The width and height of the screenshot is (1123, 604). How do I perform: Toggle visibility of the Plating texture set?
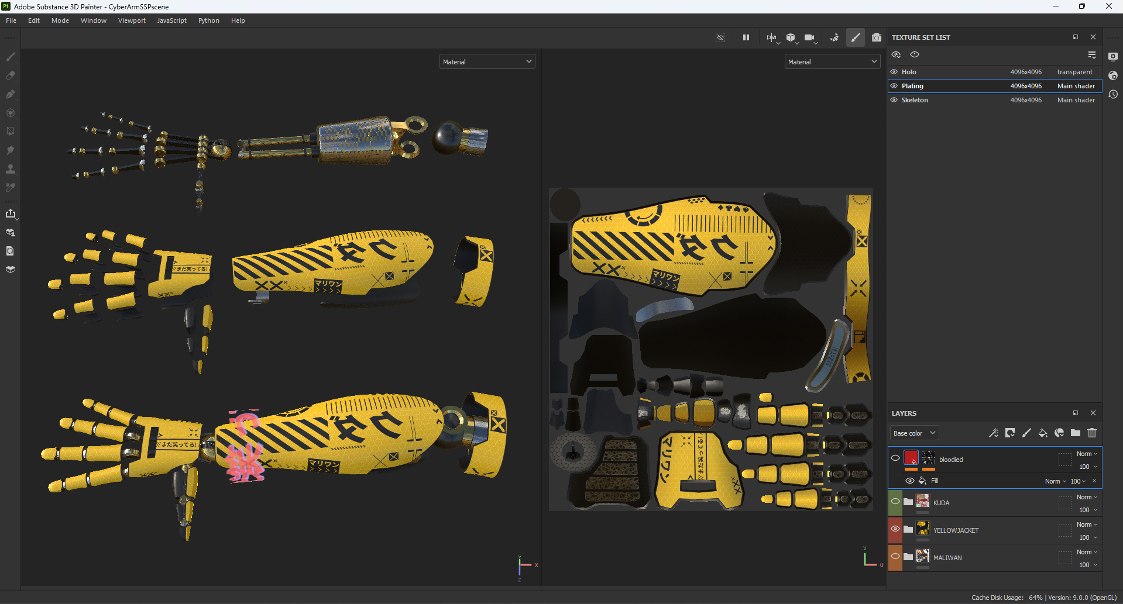tap(894, 86)
